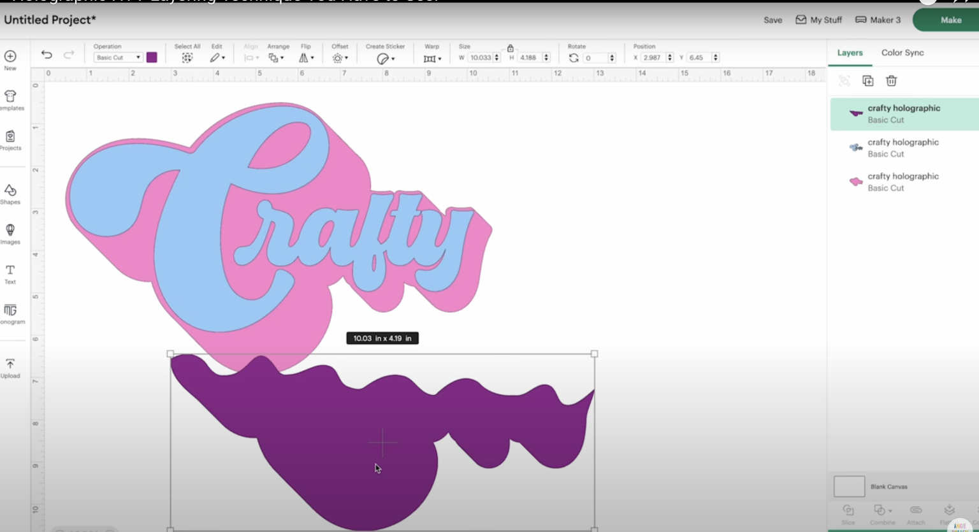Open the Images library icon
The height and width of the screenshot is (532, 979).
10,233
